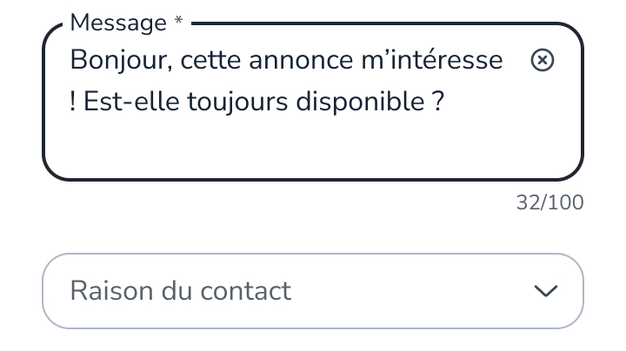Place cursor after the question mark in the message

pos(447,103)
